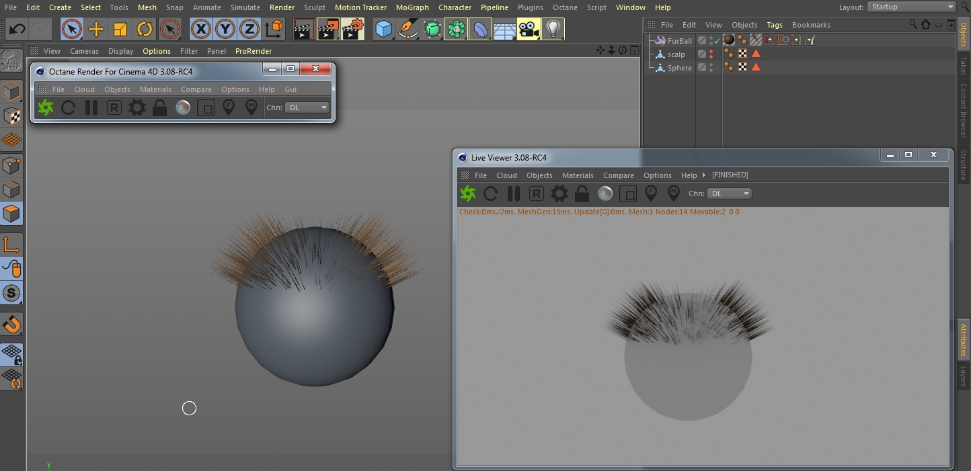The image size is (971, 471).
Task: Open the Octane menu in main menu bar
Action: pyautogui.click(x=565, y=7)
